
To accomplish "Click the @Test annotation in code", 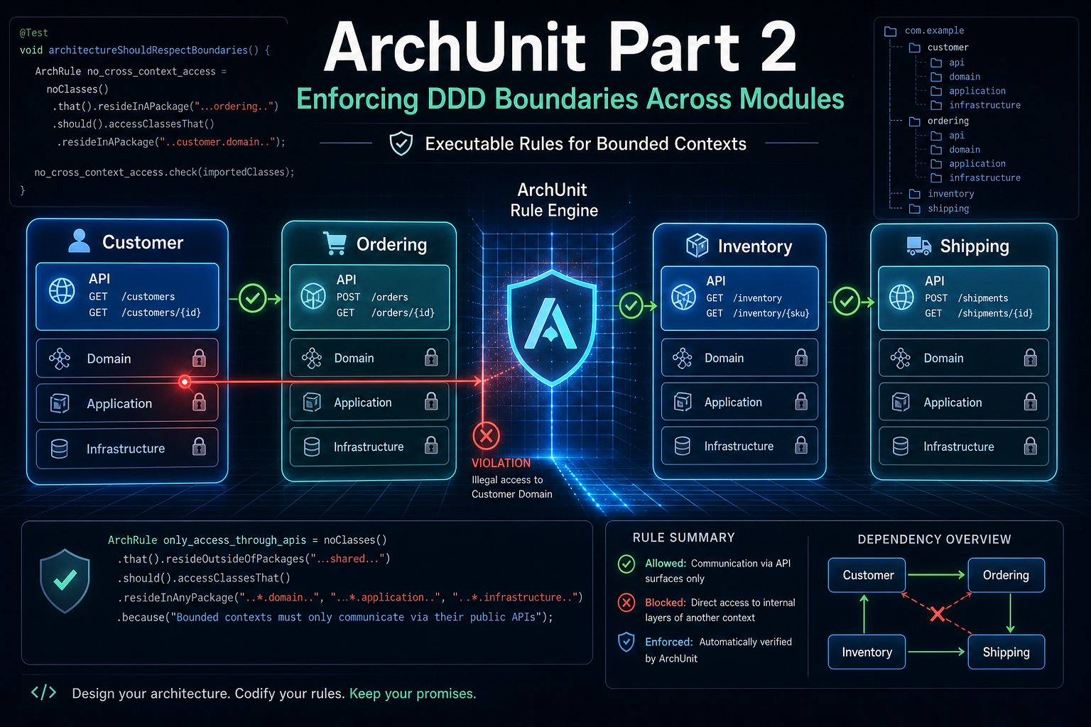I will 34,33.
